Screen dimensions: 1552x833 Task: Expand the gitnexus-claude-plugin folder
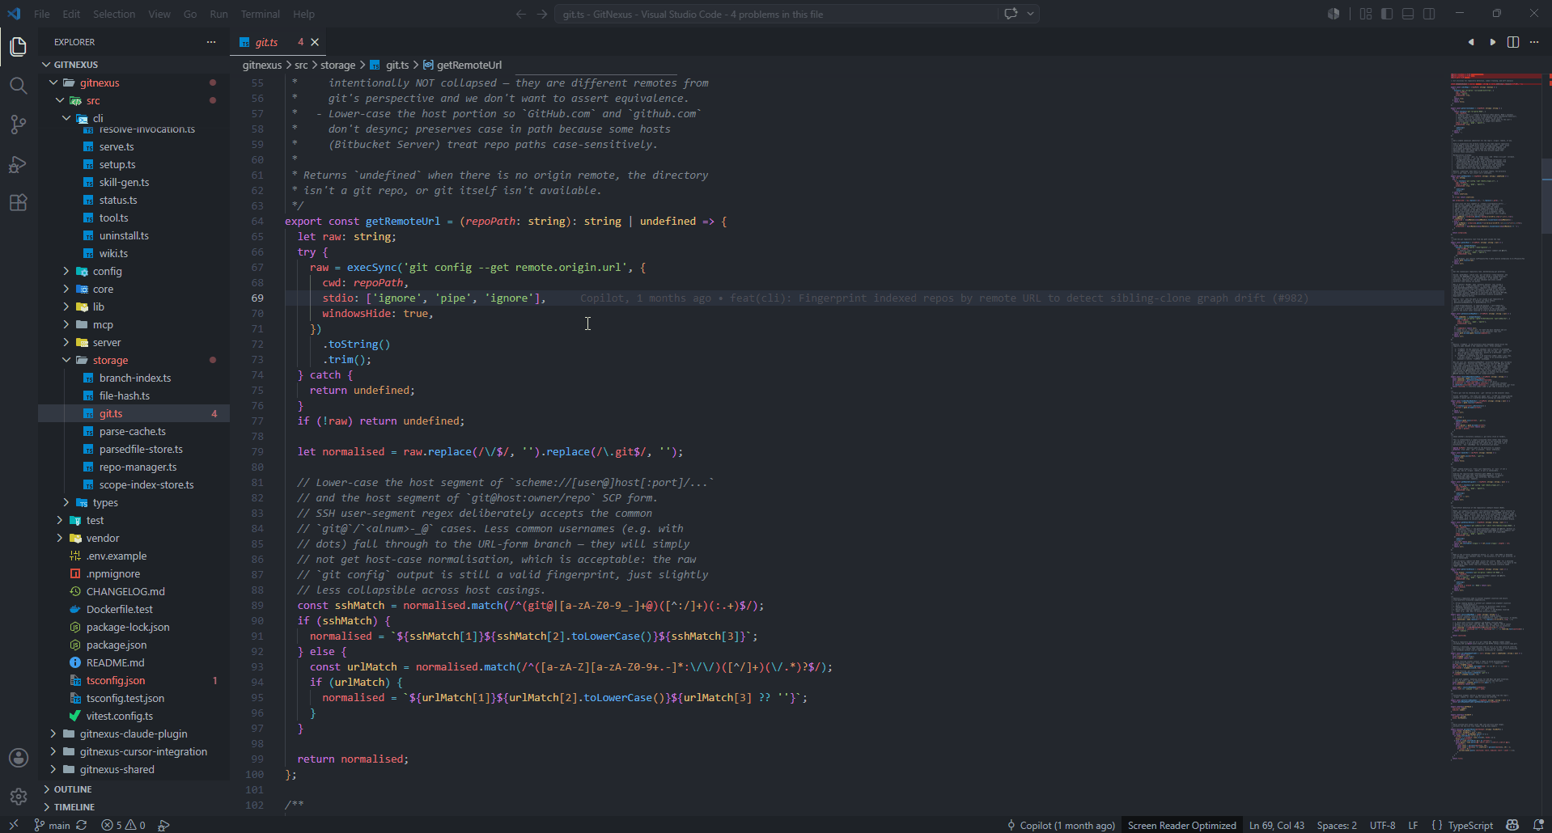[134, 734]
